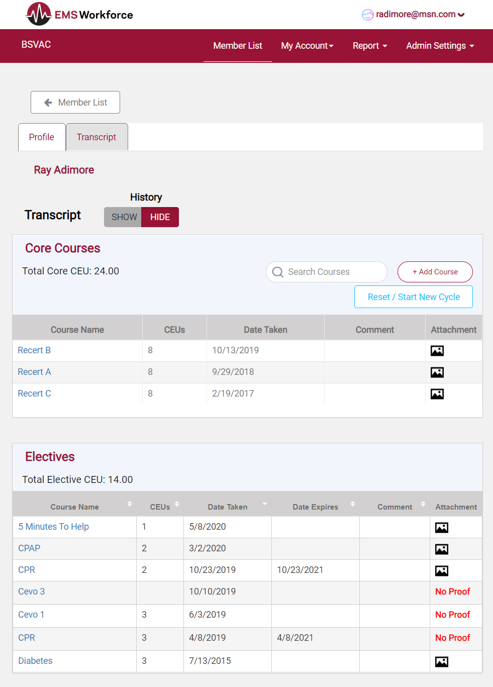Click the EMS Workforce heartbeat logo

tap(39, 14)
